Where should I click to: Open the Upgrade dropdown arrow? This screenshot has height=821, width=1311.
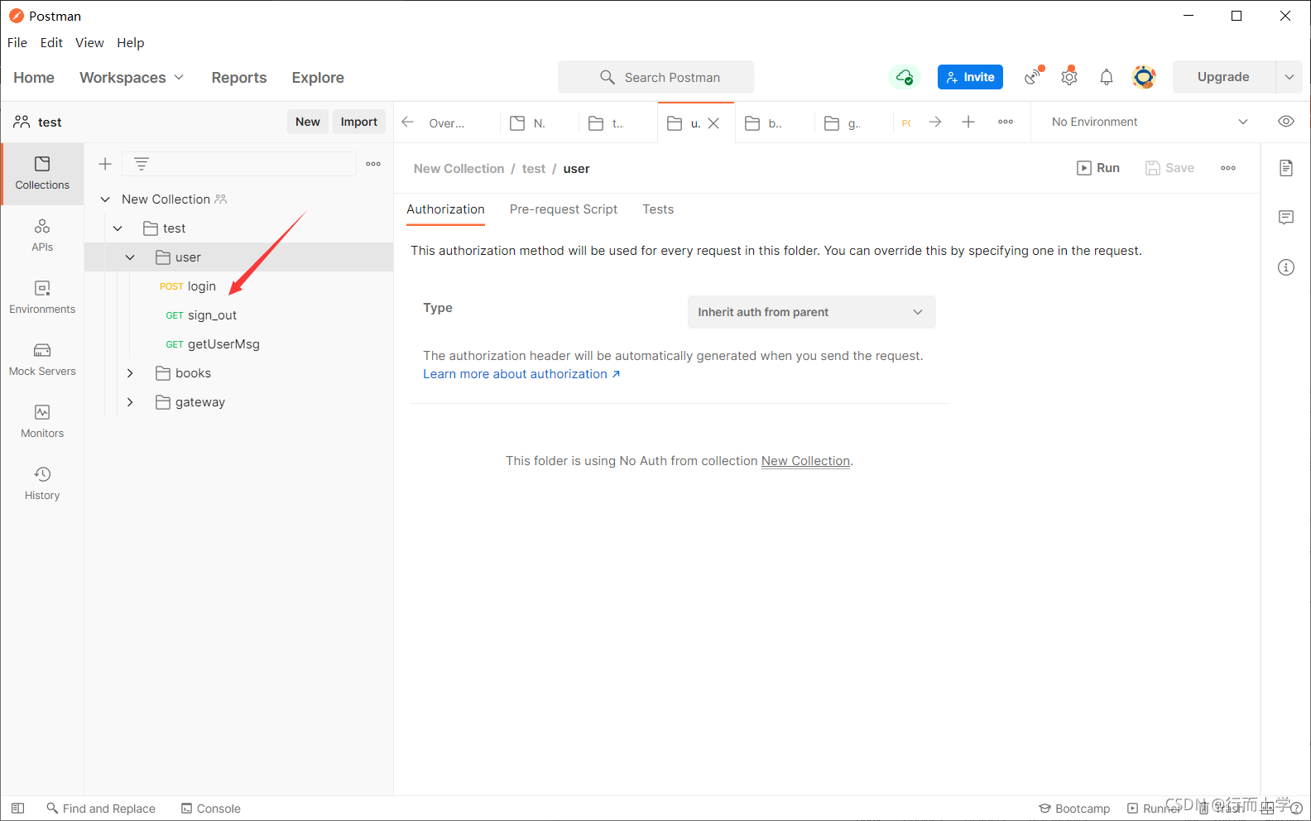click(x=1289, y=77)
